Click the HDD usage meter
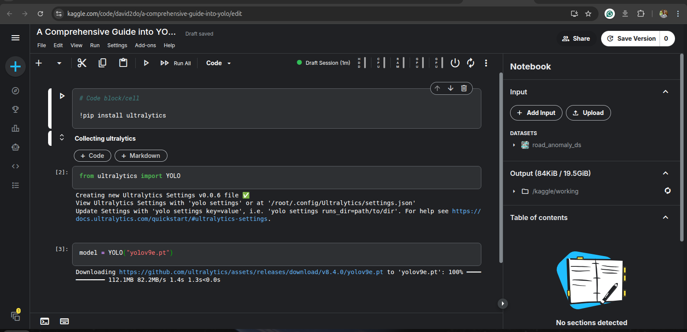687x332 pixels. tap(362, 63)
